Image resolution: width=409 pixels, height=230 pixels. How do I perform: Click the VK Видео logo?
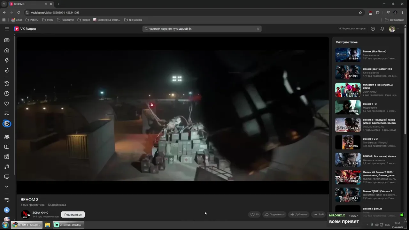coord(25,29)
